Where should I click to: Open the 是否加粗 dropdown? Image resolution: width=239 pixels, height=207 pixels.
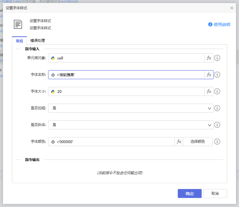[209, 108]
